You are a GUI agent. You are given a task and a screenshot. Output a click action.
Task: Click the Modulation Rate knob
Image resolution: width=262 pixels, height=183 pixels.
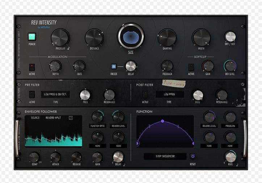tap(80, 66)
